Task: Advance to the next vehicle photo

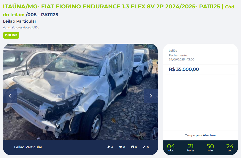Action: pyautogui.click(x=151, y=96)
